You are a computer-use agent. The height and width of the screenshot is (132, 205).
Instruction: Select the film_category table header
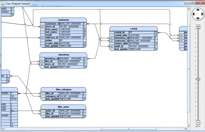pos(64,90)
